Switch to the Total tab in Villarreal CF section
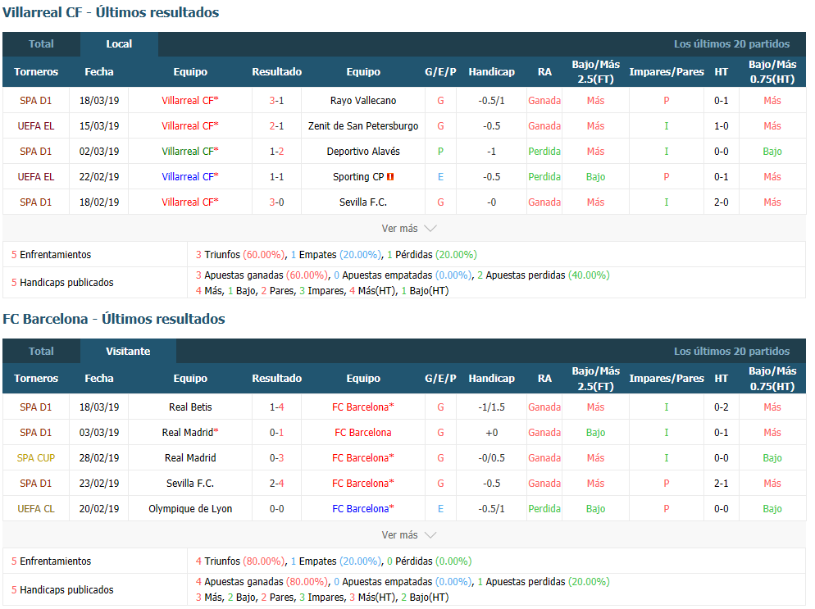Viewport: 815px width, 609px height. click(x=41, y=44)
